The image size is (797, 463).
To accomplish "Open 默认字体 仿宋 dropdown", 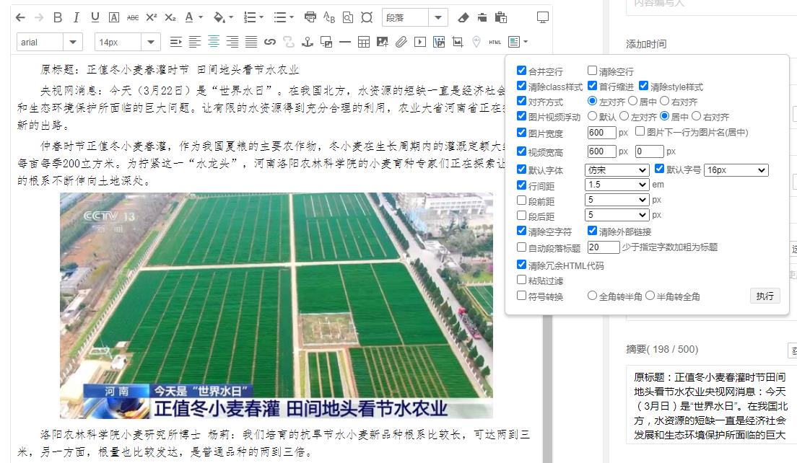I will tap(617, 170).
